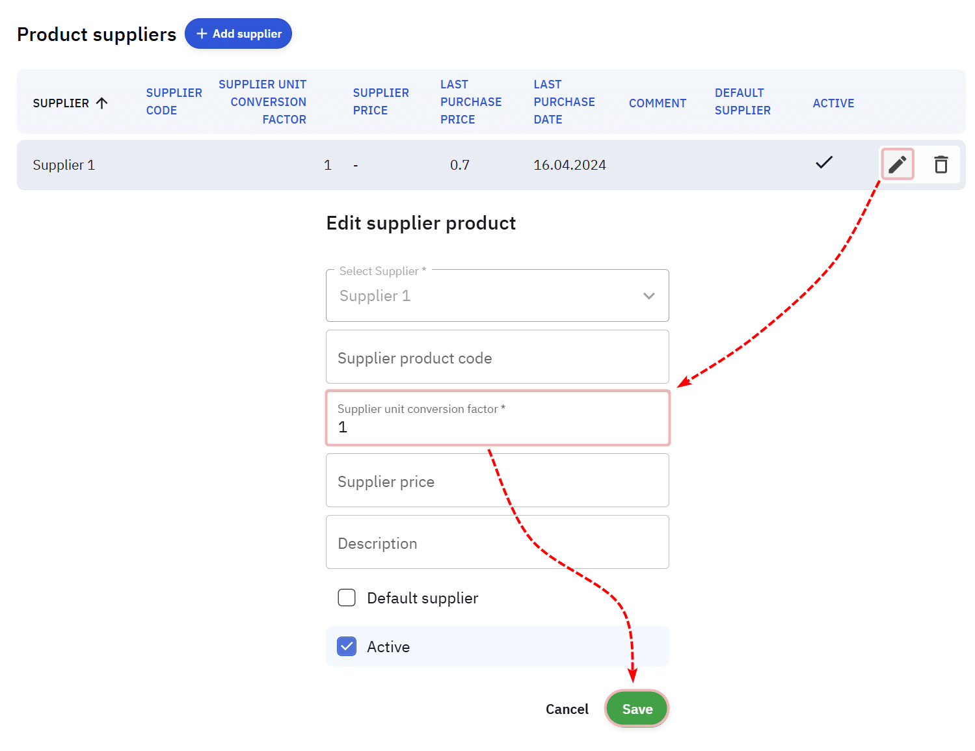This screenshot has height=751, width=975.
Task: Sort by Supplier Price column header
Action: (x=381, y=101)
